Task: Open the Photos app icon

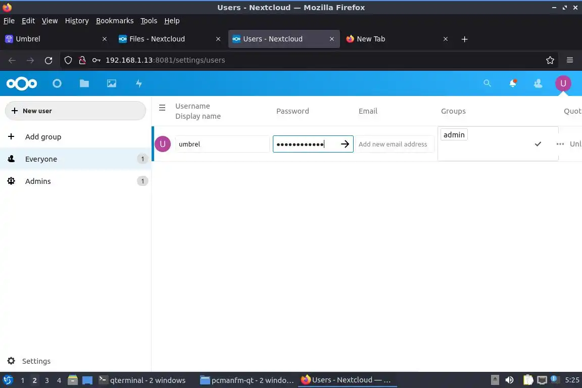Action: point(112,83)
